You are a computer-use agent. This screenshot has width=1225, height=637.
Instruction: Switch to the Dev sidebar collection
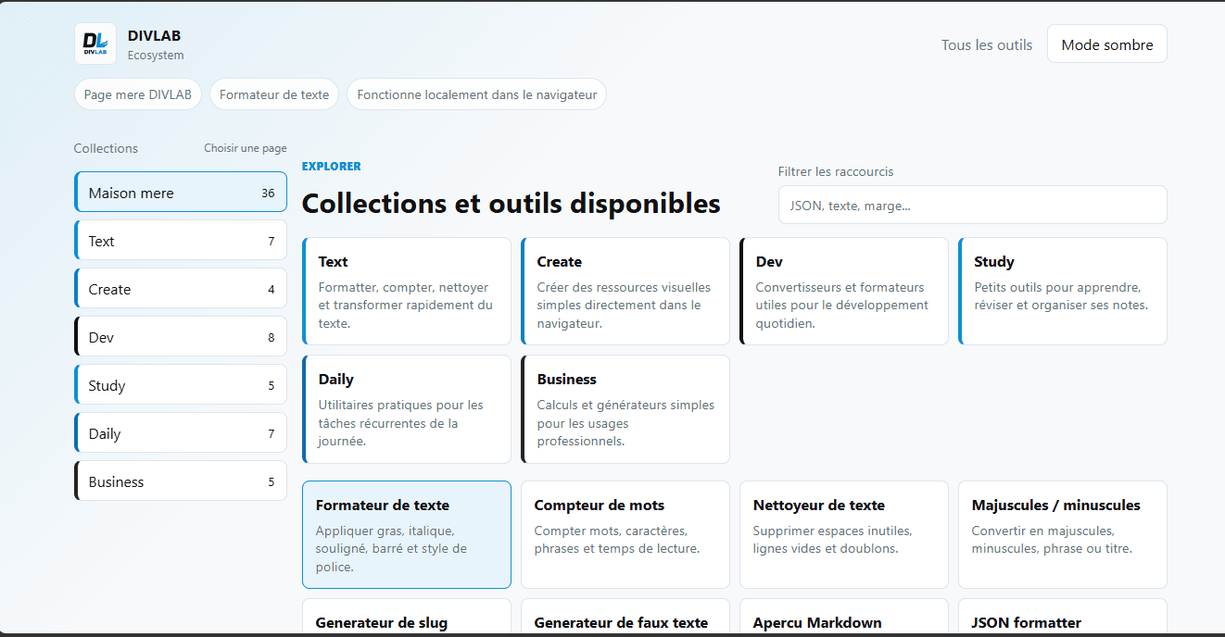(181, 337)
